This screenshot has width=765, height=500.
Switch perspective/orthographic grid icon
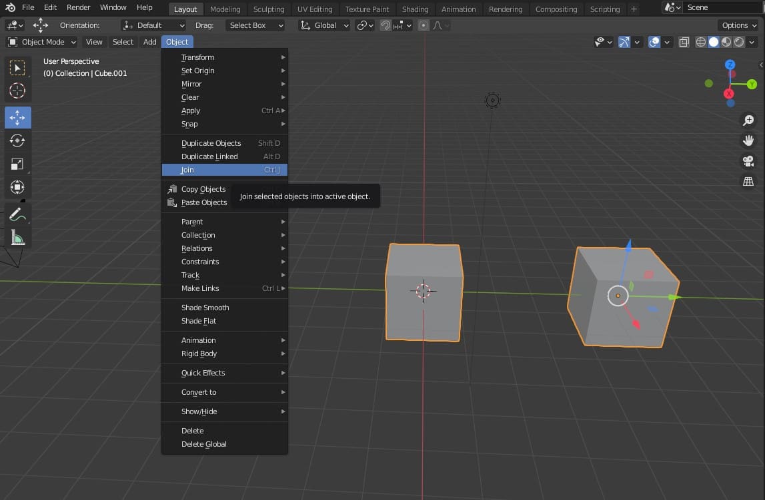[748, 182]
